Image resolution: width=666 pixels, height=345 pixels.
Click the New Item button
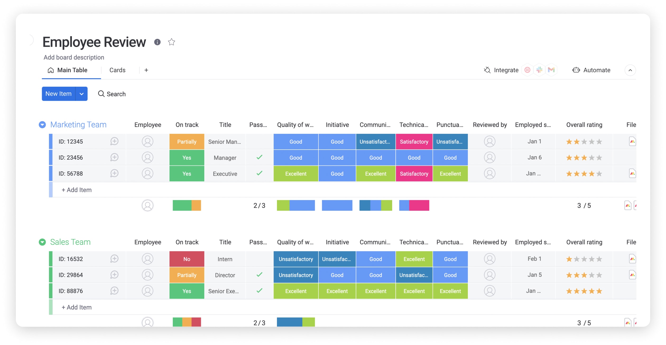point(58,94)
